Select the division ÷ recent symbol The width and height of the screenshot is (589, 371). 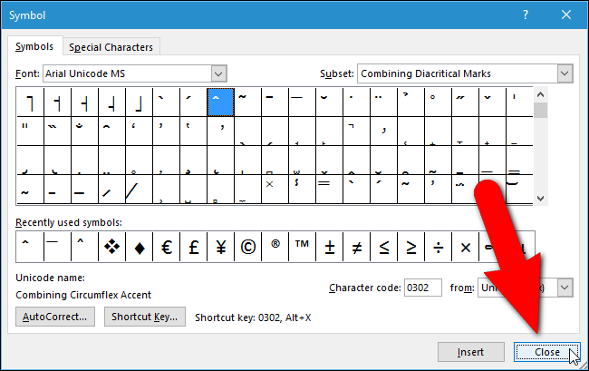[438, 247]
